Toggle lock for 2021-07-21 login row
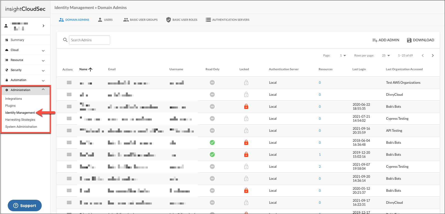 [246, 118]
